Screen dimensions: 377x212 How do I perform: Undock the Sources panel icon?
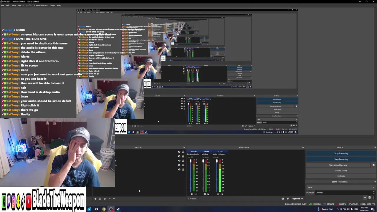coord(184,148)
